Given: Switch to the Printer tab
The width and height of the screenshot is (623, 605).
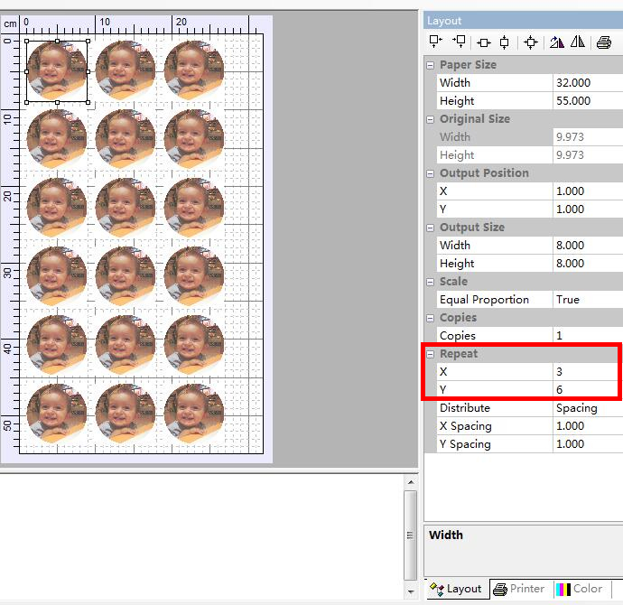Looking at the screenshot, I should [x=519, y=589].
